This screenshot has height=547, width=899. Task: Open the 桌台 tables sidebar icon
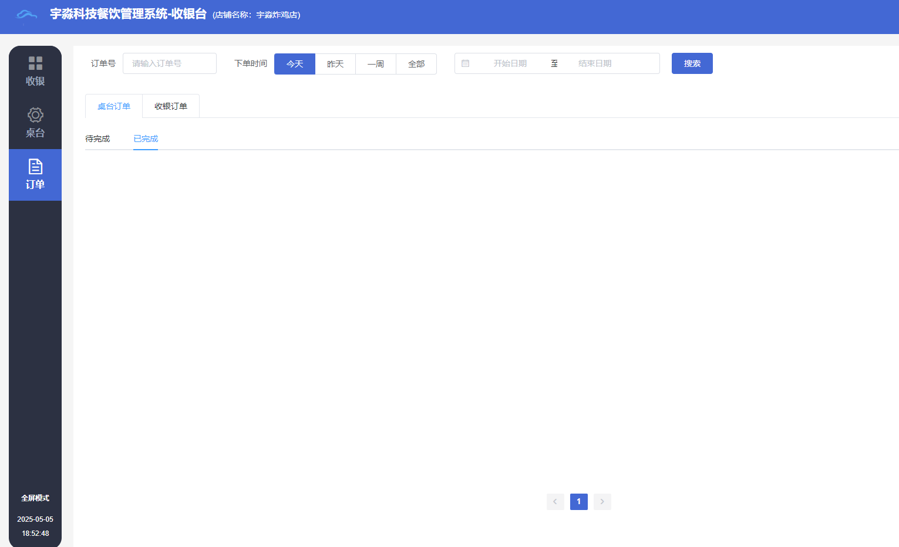pos(35,123)
